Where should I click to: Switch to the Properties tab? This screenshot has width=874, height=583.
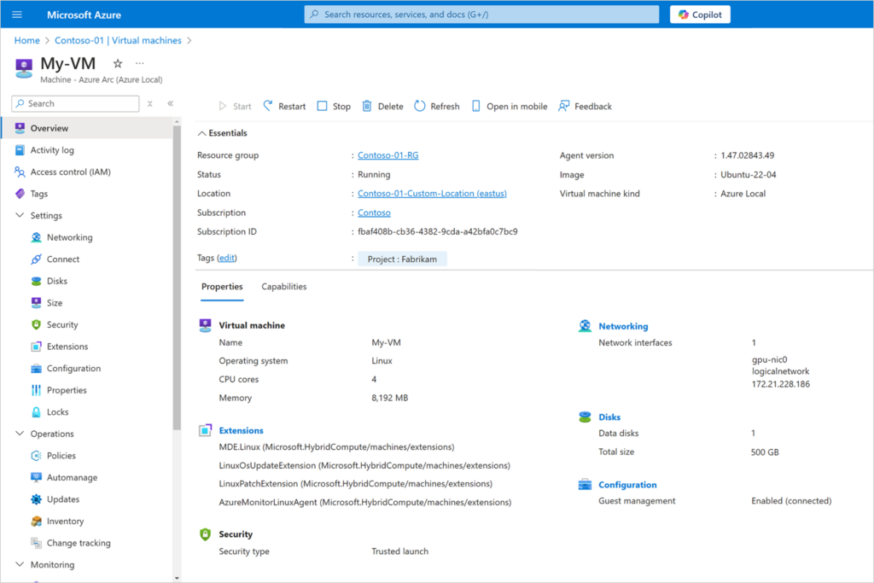(x=222, y=287)
